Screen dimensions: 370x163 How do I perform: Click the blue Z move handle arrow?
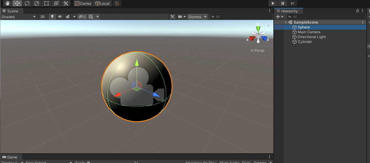(156, 95)
